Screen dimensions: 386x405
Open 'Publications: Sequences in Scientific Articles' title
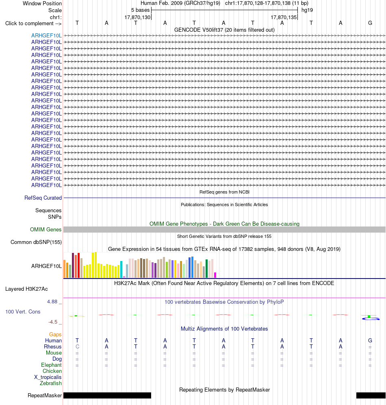[224, 205]
